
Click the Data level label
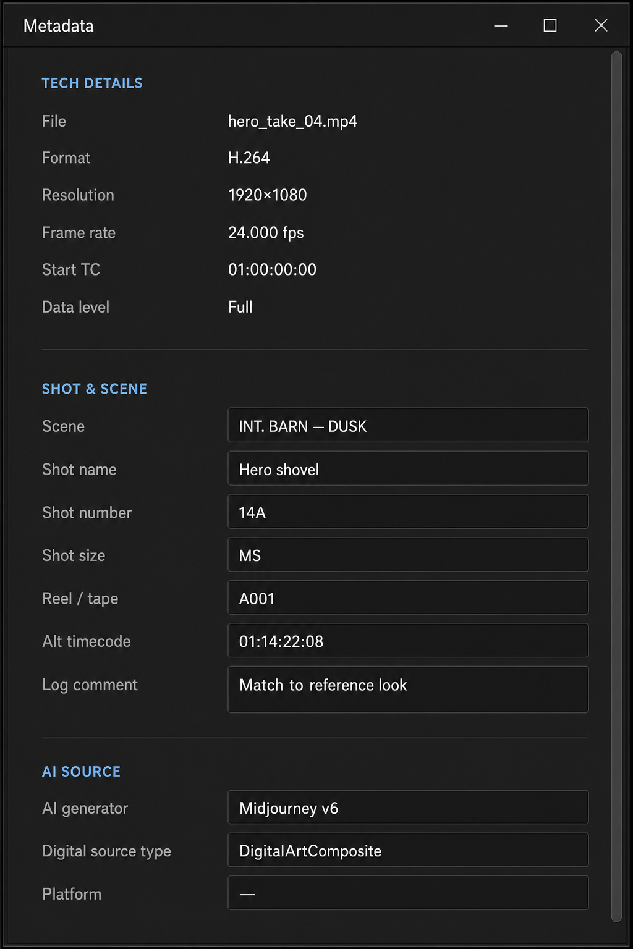pos(75,307)
